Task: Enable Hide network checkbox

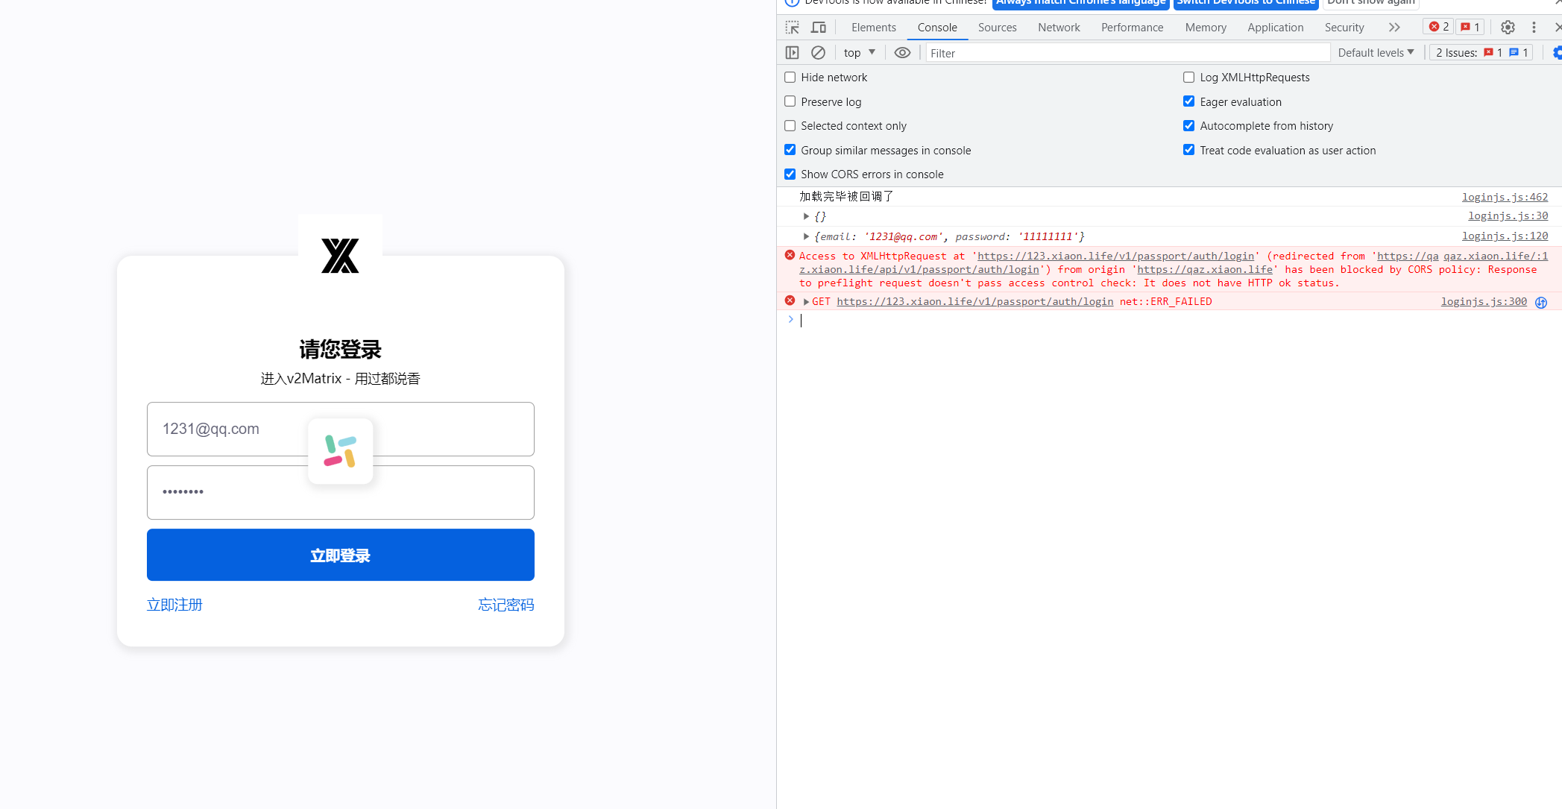Action: 790,78
